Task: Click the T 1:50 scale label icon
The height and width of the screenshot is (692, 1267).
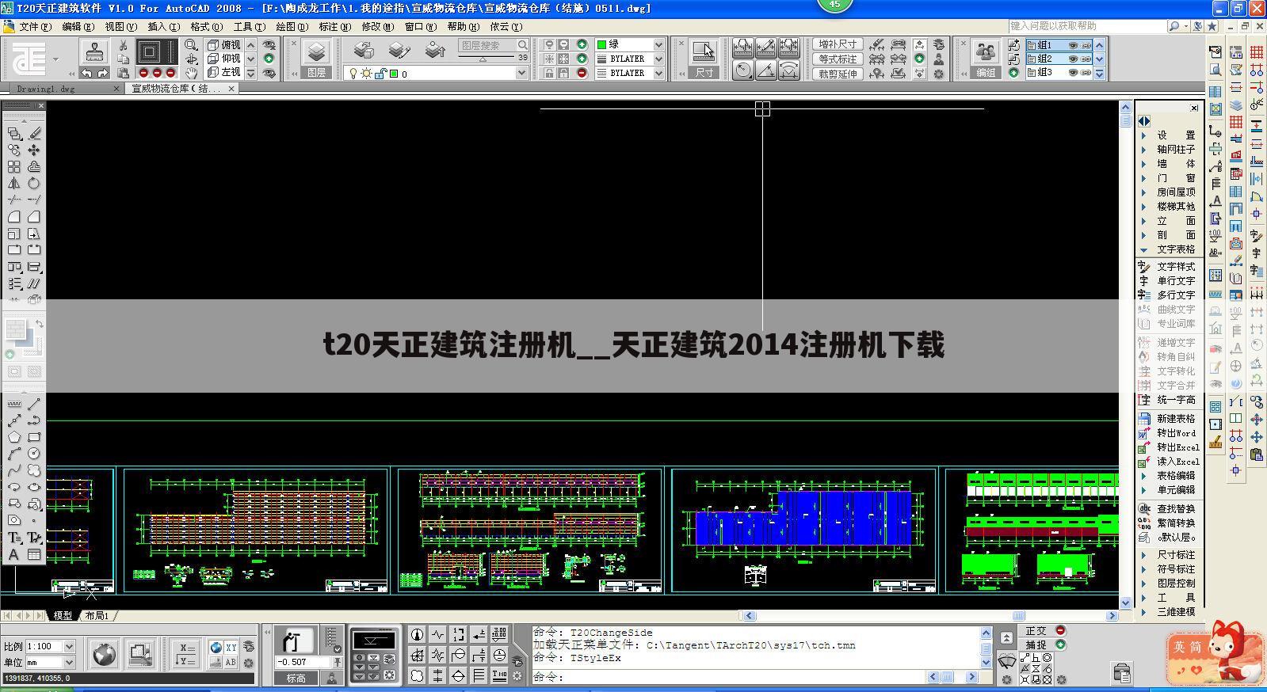Action: (x=500, y=675)
